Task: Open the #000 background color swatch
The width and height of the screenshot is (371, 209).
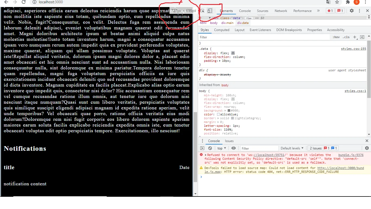Action: click(229, 111)
